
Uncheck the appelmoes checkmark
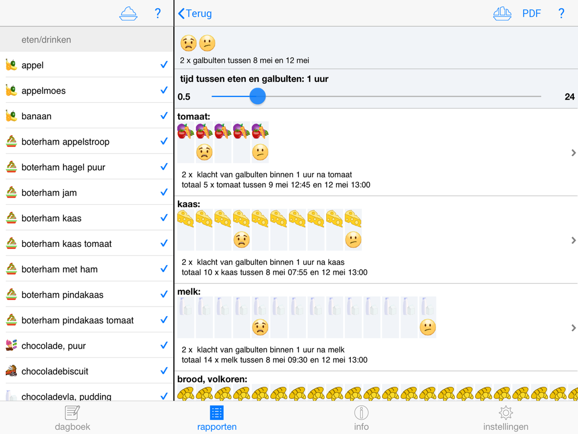[164, 90]
